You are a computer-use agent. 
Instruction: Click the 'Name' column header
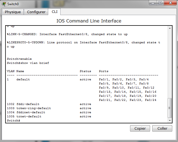point(20,71)
